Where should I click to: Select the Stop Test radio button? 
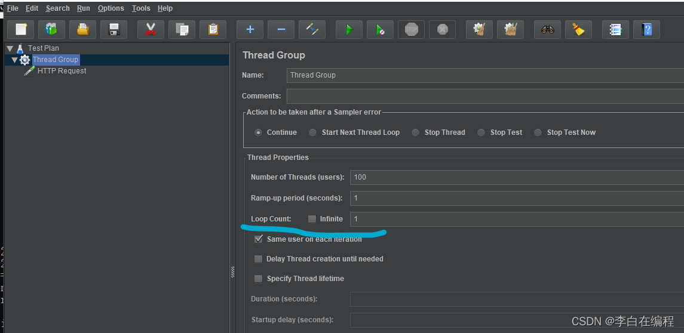[481, 132]
